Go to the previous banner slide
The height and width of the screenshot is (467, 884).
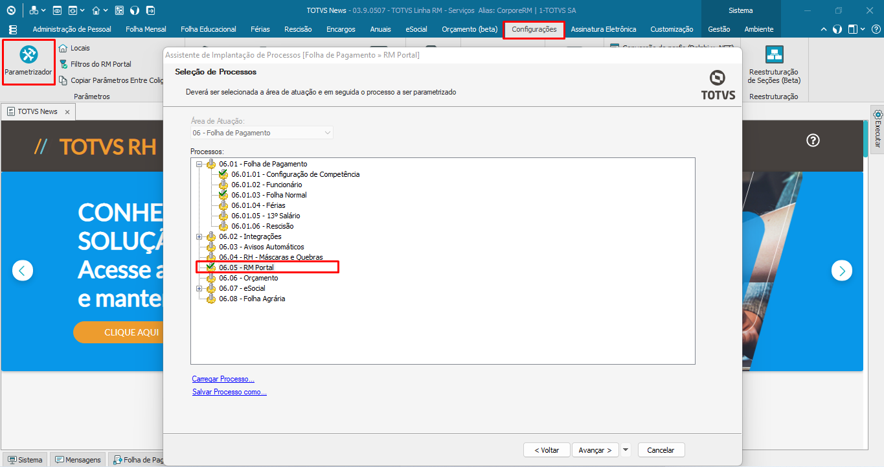click(23, 270)
